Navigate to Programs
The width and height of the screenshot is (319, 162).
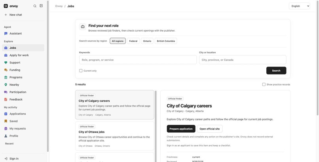coord(23,77)
